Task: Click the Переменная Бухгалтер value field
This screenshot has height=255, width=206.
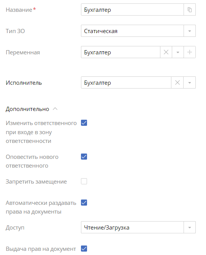Action: 120,52
